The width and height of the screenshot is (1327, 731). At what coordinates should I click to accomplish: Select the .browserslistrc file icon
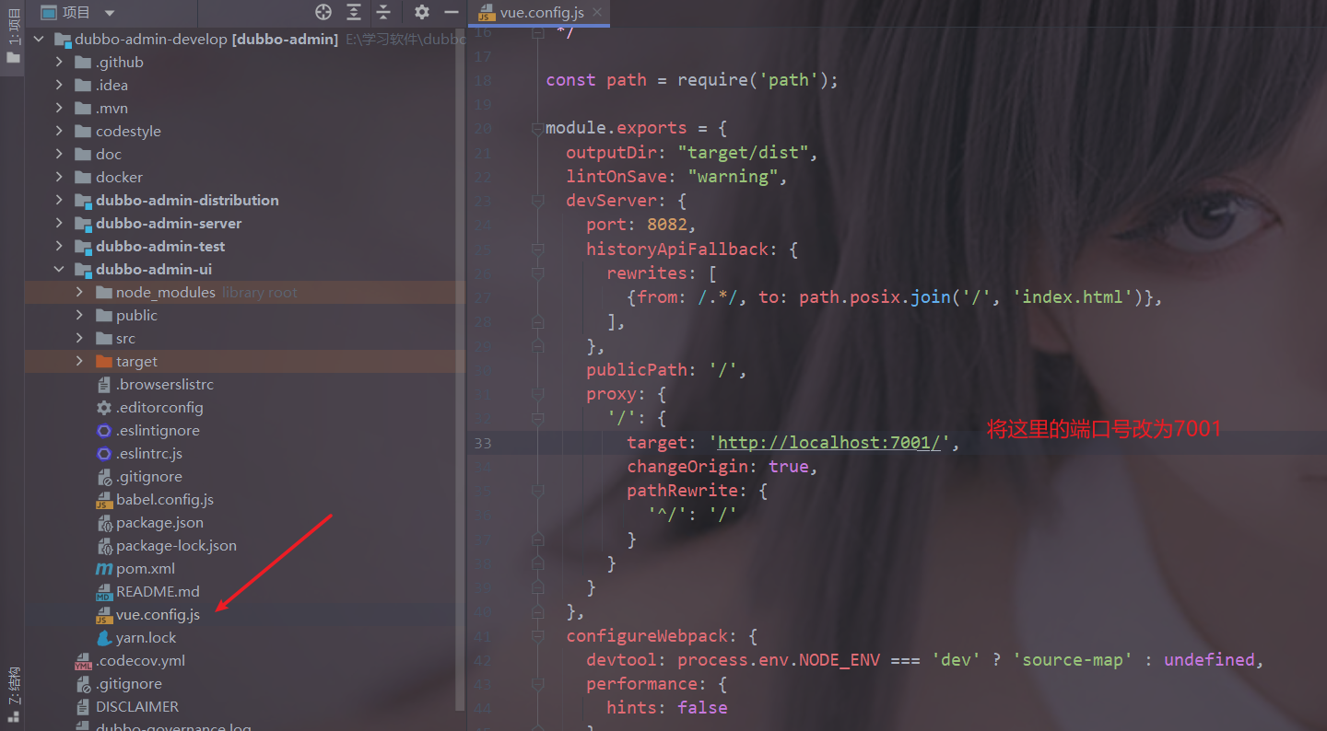(x=104, y=385)
